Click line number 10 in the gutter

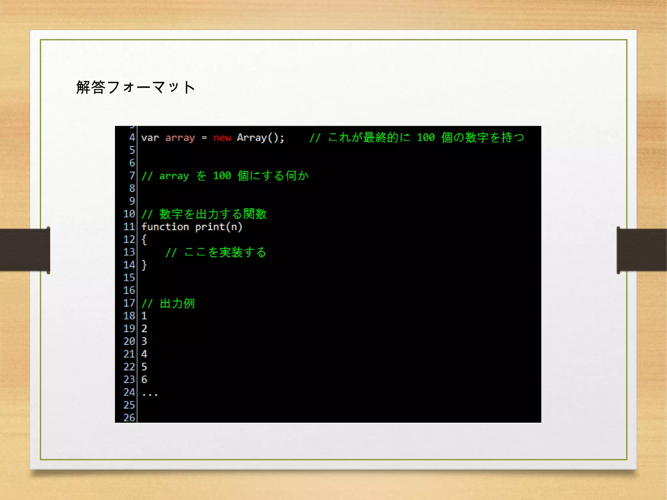pos(129,214)
